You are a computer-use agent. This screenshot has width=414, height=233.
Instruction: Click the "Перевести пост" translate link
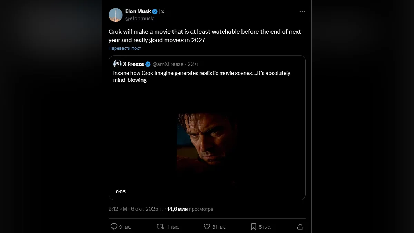coord(125,48)
